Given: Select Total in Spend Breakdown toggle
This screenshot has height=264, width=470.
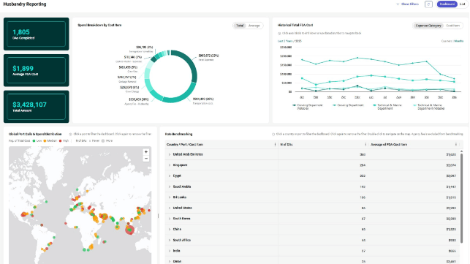Looking at the screenshot, I should click(x=240, y=26).
